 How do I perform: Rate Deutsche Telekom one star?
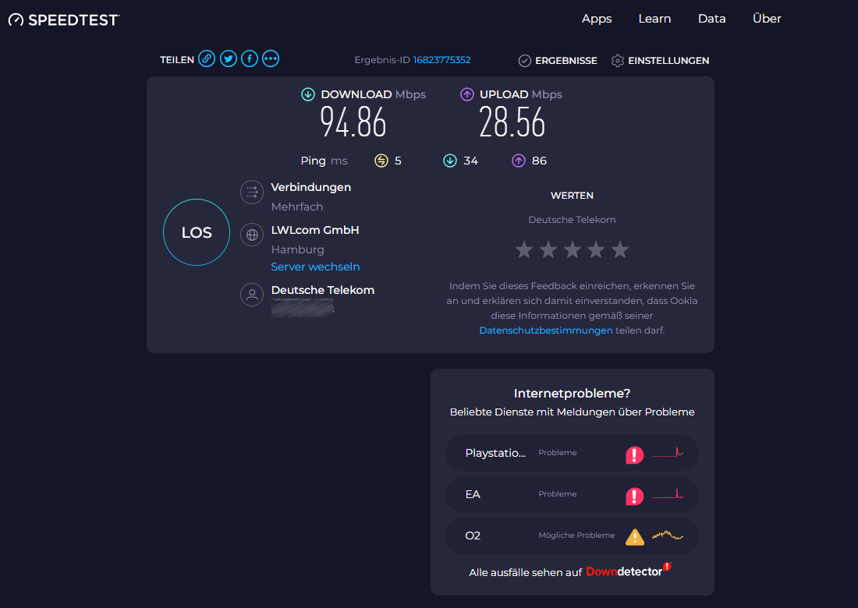click(x=524, y=250)
